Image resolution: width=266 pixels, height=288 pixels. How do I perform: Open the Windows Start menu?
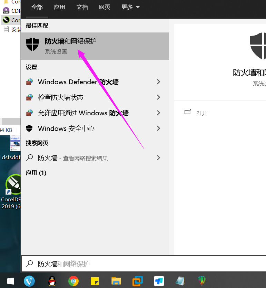click(x=10, y=281)
